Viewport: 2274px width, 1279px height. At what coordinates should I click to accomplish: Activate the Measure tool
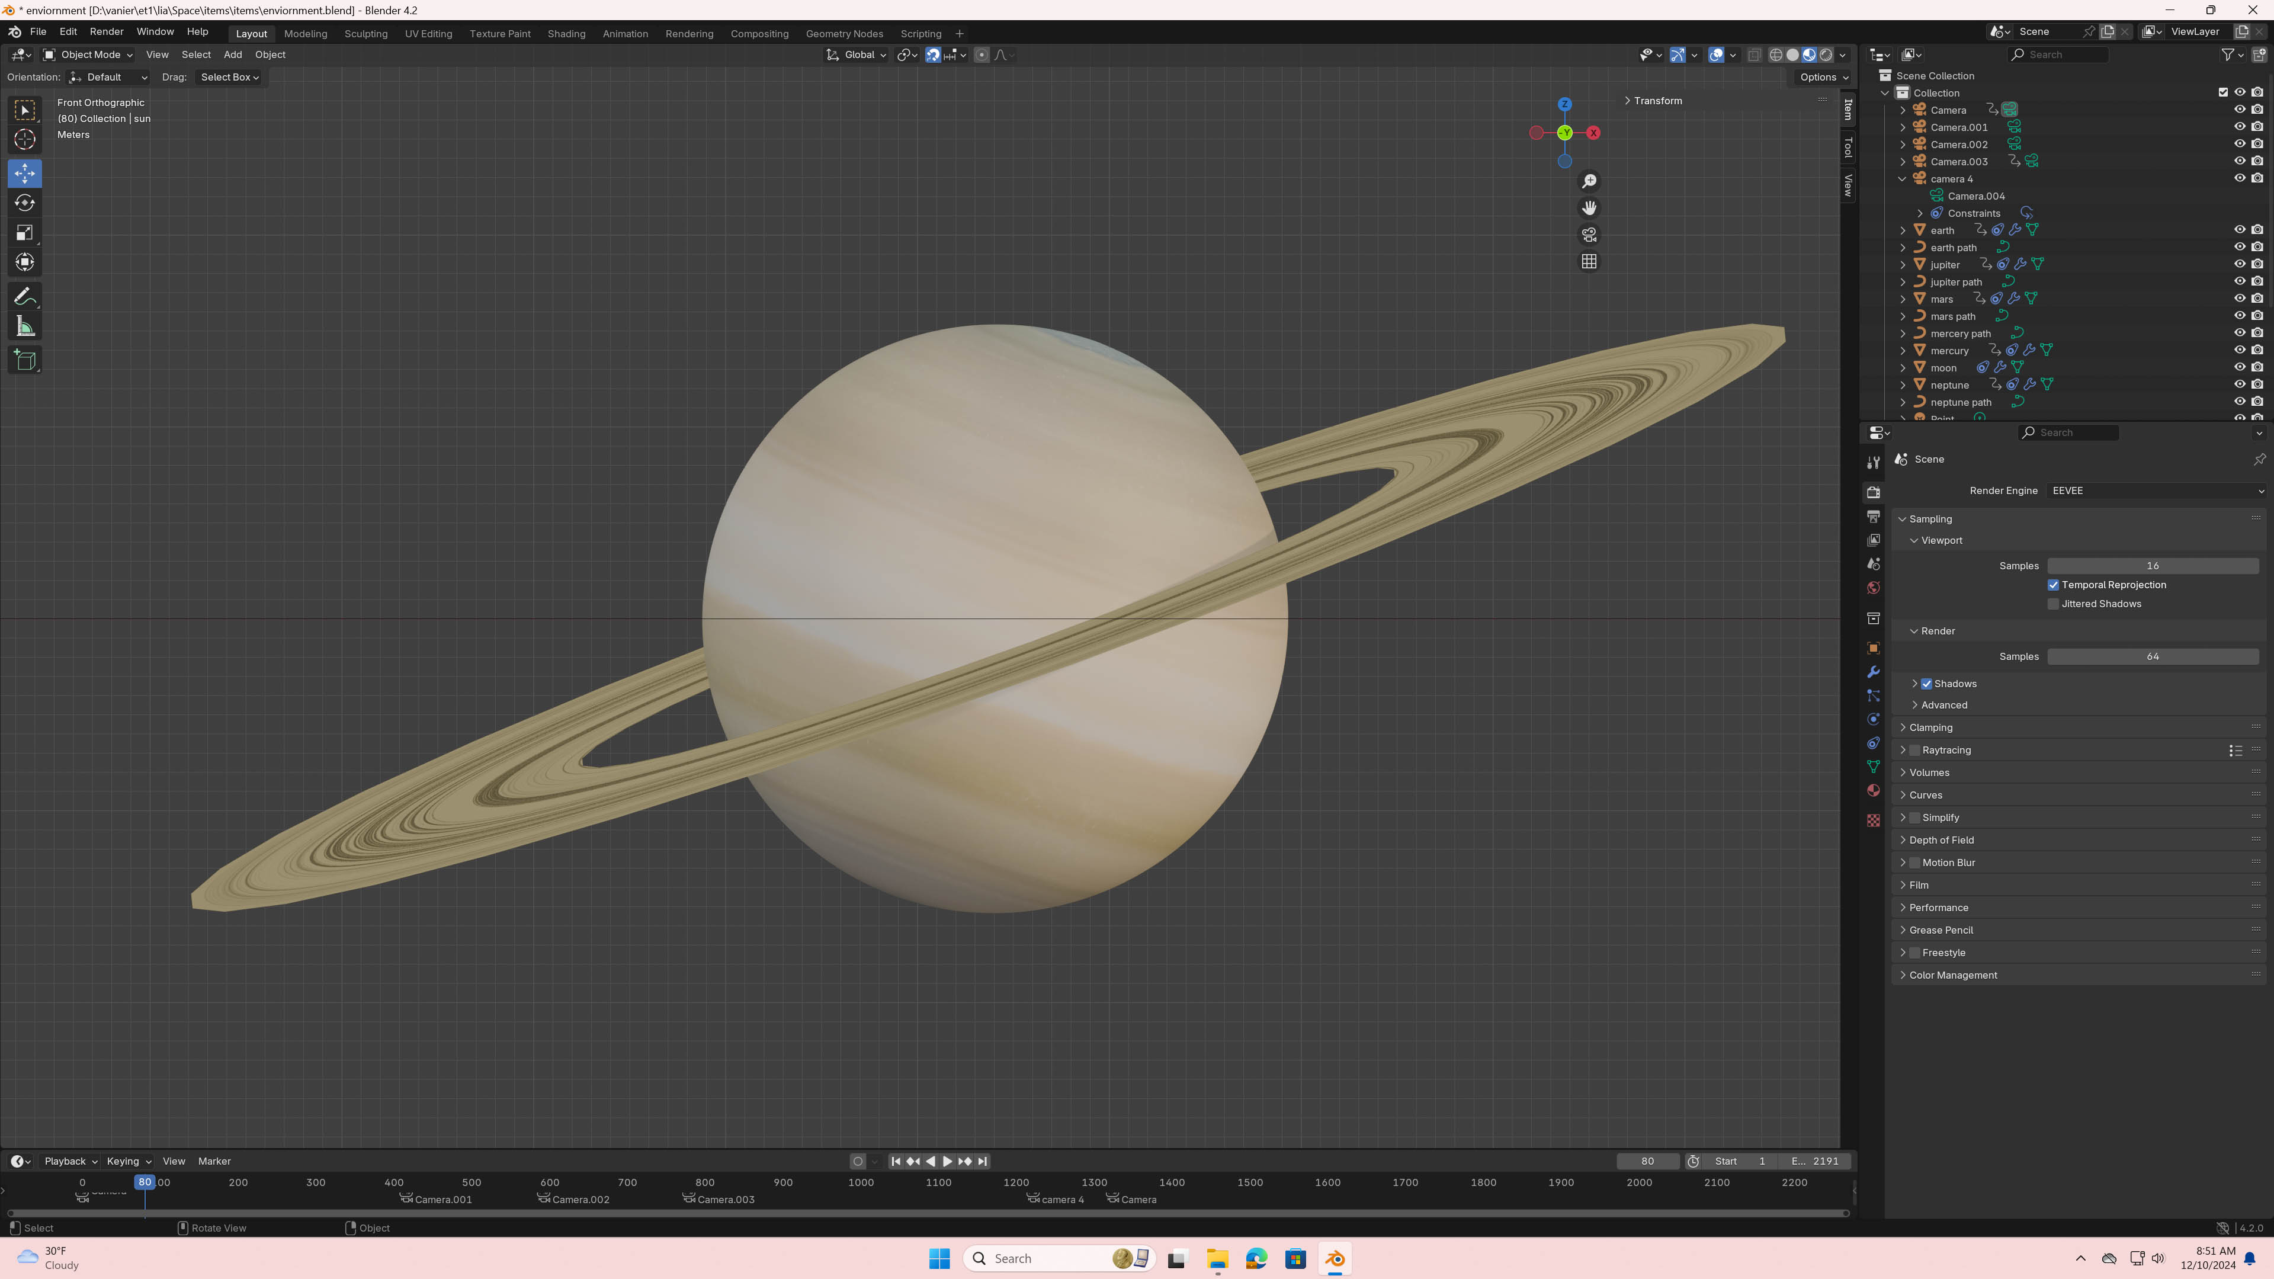[25, 328]
